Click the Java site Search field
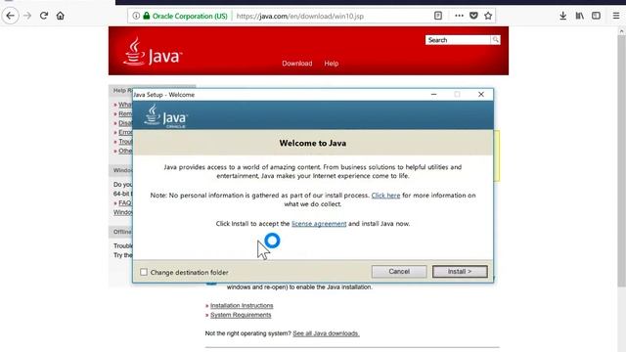 click(458, 40)
